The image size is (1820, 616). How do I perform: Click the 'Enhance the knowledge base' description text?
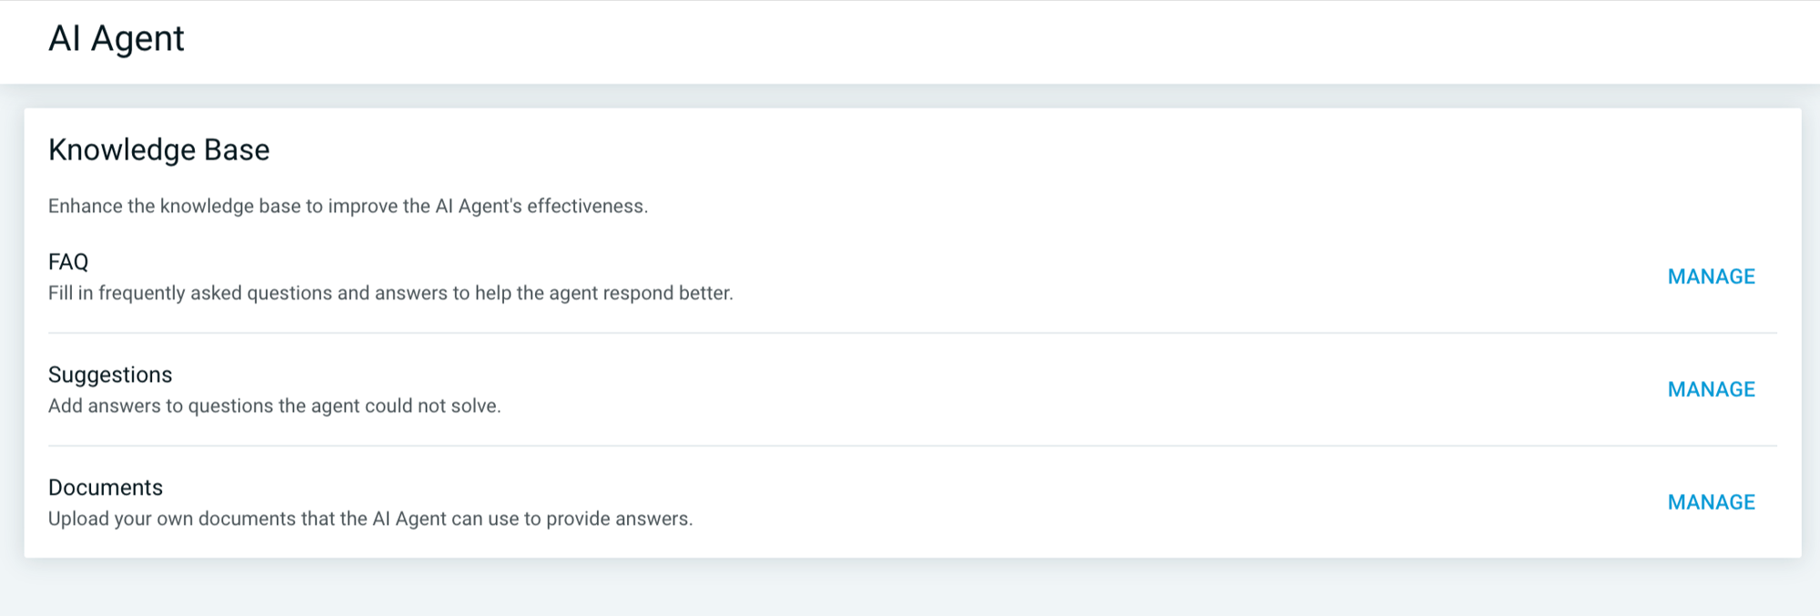pyautogui.click(x=348, y=207)
